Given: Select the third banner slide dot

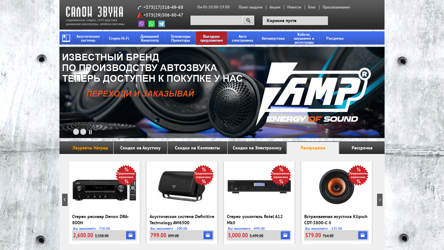Looking at the screenshot, I should coord(83,132).
